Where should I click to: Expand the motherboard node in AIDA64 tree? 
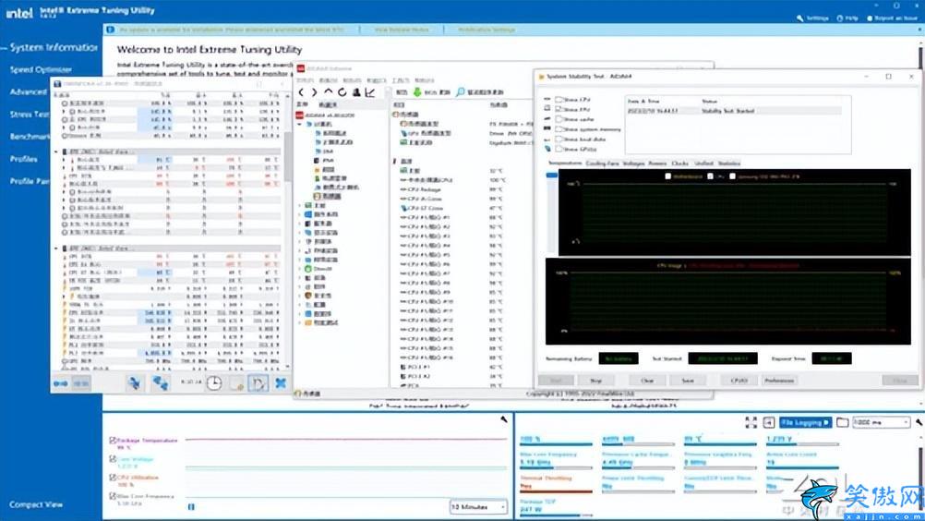click(300, 205)
